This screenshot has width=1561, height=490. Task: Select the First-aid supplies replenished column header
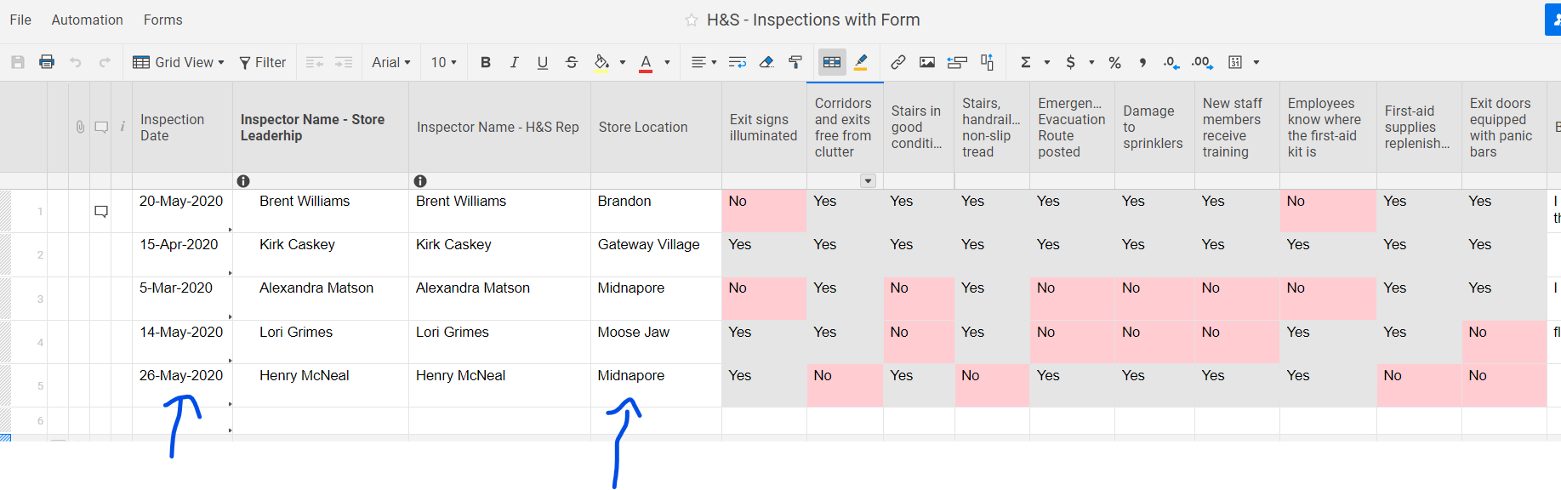[x=1419, y=127]
